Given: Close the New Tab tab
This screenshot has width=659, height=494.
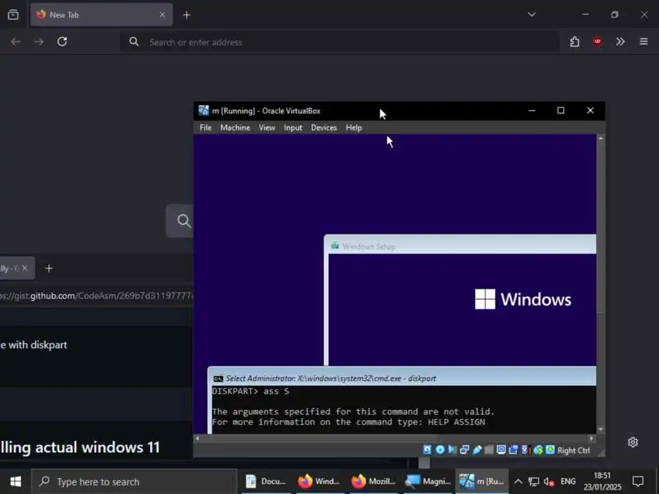Looking at the screenshot, I should tap(162, 15).
